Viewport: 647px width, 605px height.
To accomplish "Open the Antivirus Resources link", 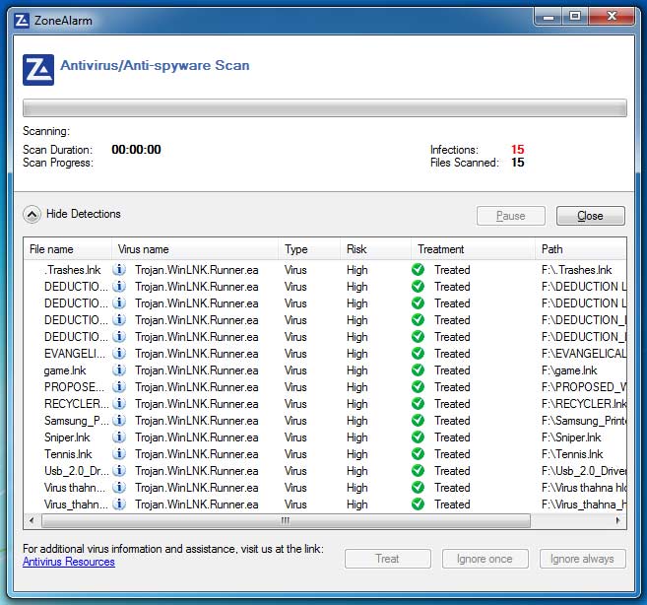I will click(x=69, y=562).
